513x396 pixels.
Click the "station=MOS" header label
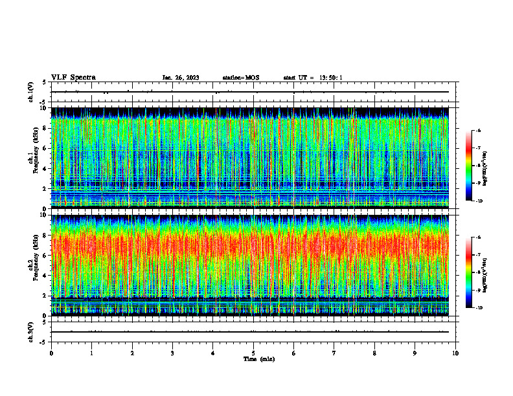241,78
